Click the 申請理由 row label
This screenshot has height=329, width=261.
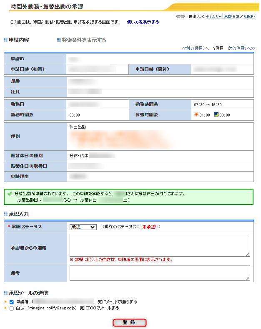tap(20, 177)
